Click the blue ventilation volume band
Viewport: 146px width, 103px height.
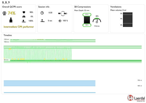pos(50,83)
